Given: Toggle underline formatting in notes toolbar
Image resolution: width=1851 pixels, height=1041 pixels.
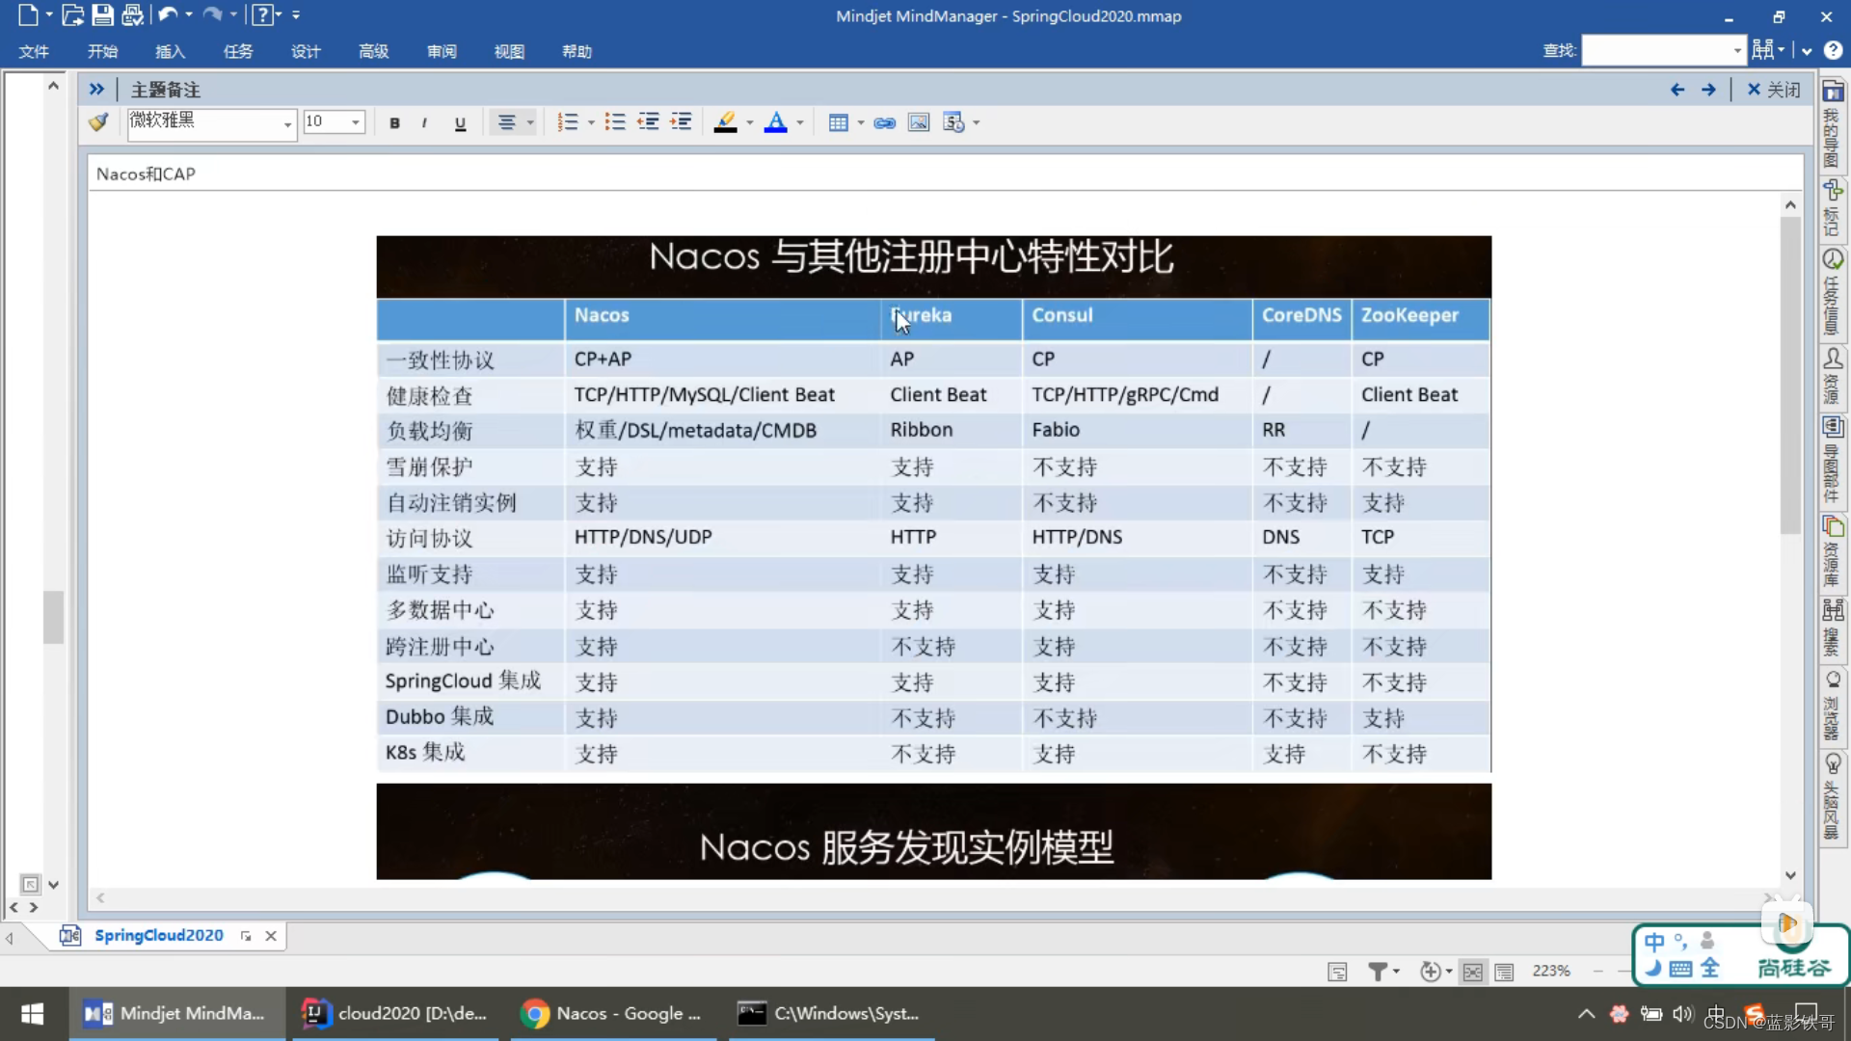Looking at the screenshot, I should 460,122.
